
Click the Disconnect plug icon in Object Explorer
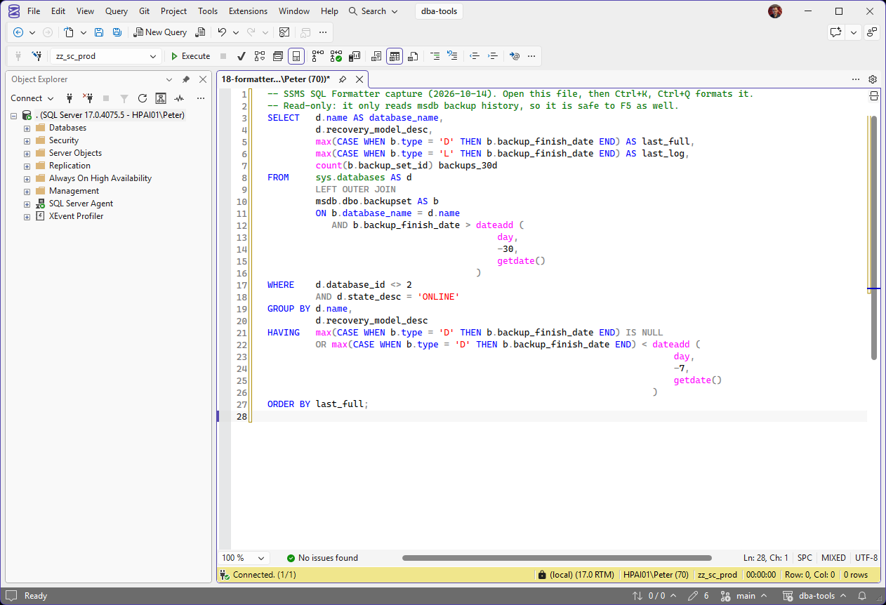(88, 98)
